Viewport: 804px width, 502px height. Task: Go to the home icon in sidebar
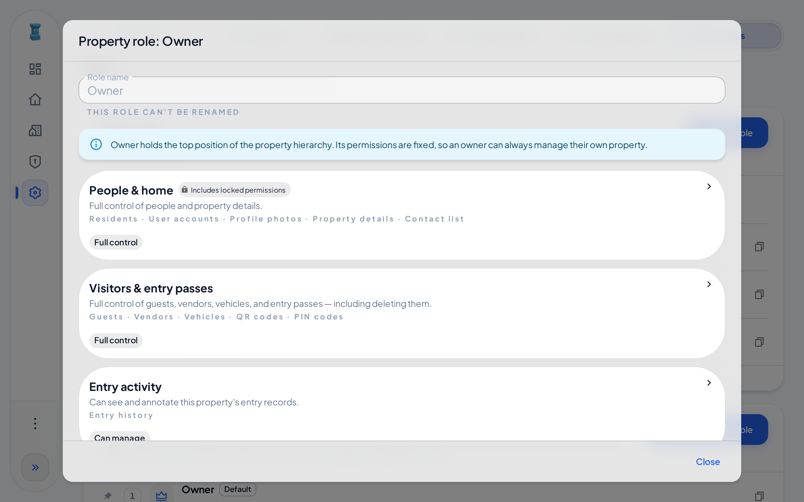pos(35,99)
